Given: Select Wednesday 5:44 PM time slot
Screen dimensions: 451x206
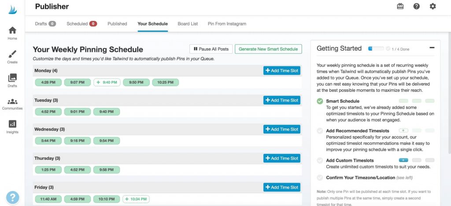Looking at the screenshot, I should tap(48, 141).
